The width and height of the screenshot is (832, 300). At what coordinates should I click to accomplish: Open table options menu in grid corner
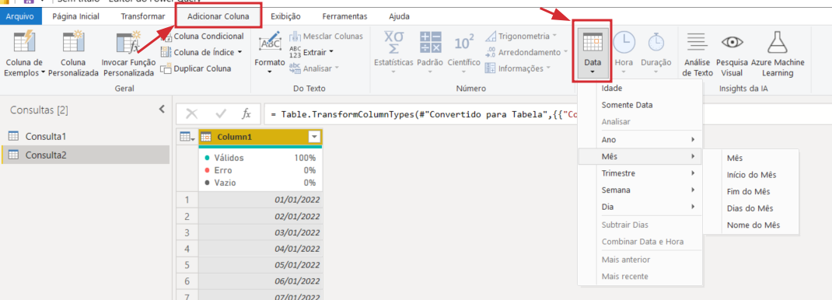click(187, 138)
